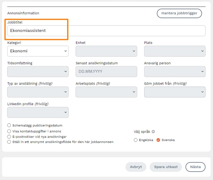Open the Hantera jobbtrigger settings
This screenshot has height=180, width=213.
pos(179,13)
